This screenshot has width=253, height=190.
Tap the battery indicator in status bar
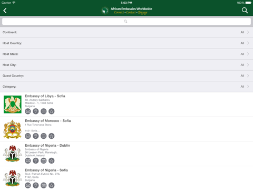pos(248,3)
